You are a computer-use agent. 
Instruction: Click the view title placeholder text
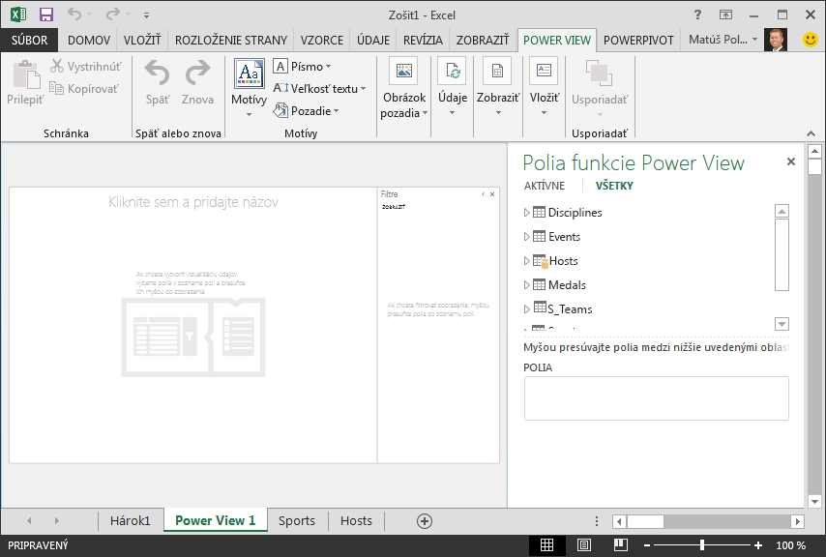point(193,202)
